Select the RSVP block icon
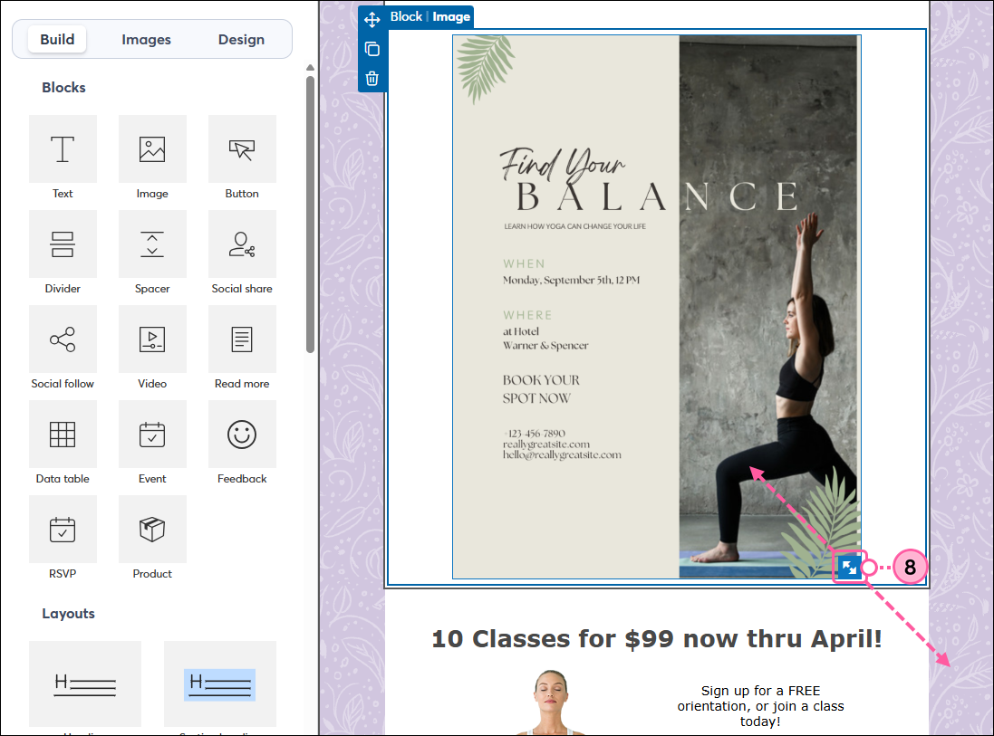The height and width of the screenshot is (736, 994). click(63, 529)
